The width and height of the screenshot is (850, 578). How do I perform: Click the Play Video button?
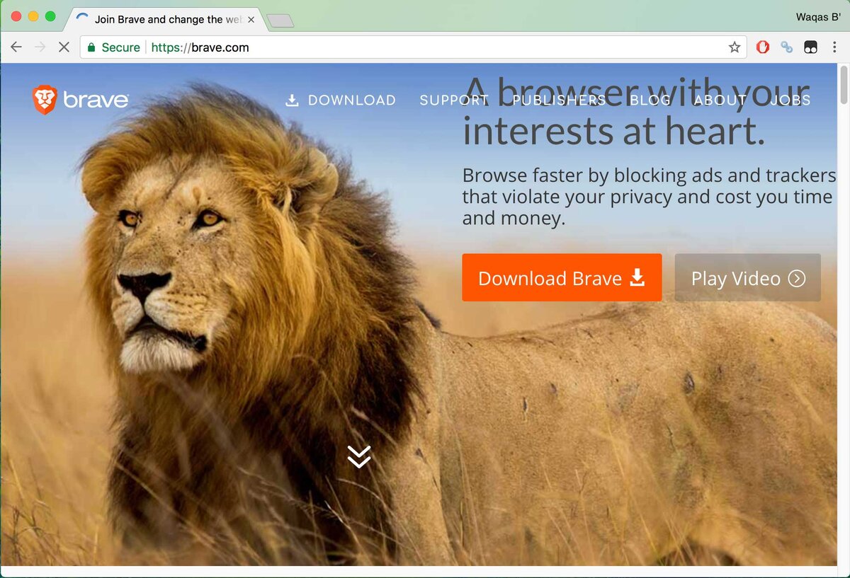[x=748, y=278]
